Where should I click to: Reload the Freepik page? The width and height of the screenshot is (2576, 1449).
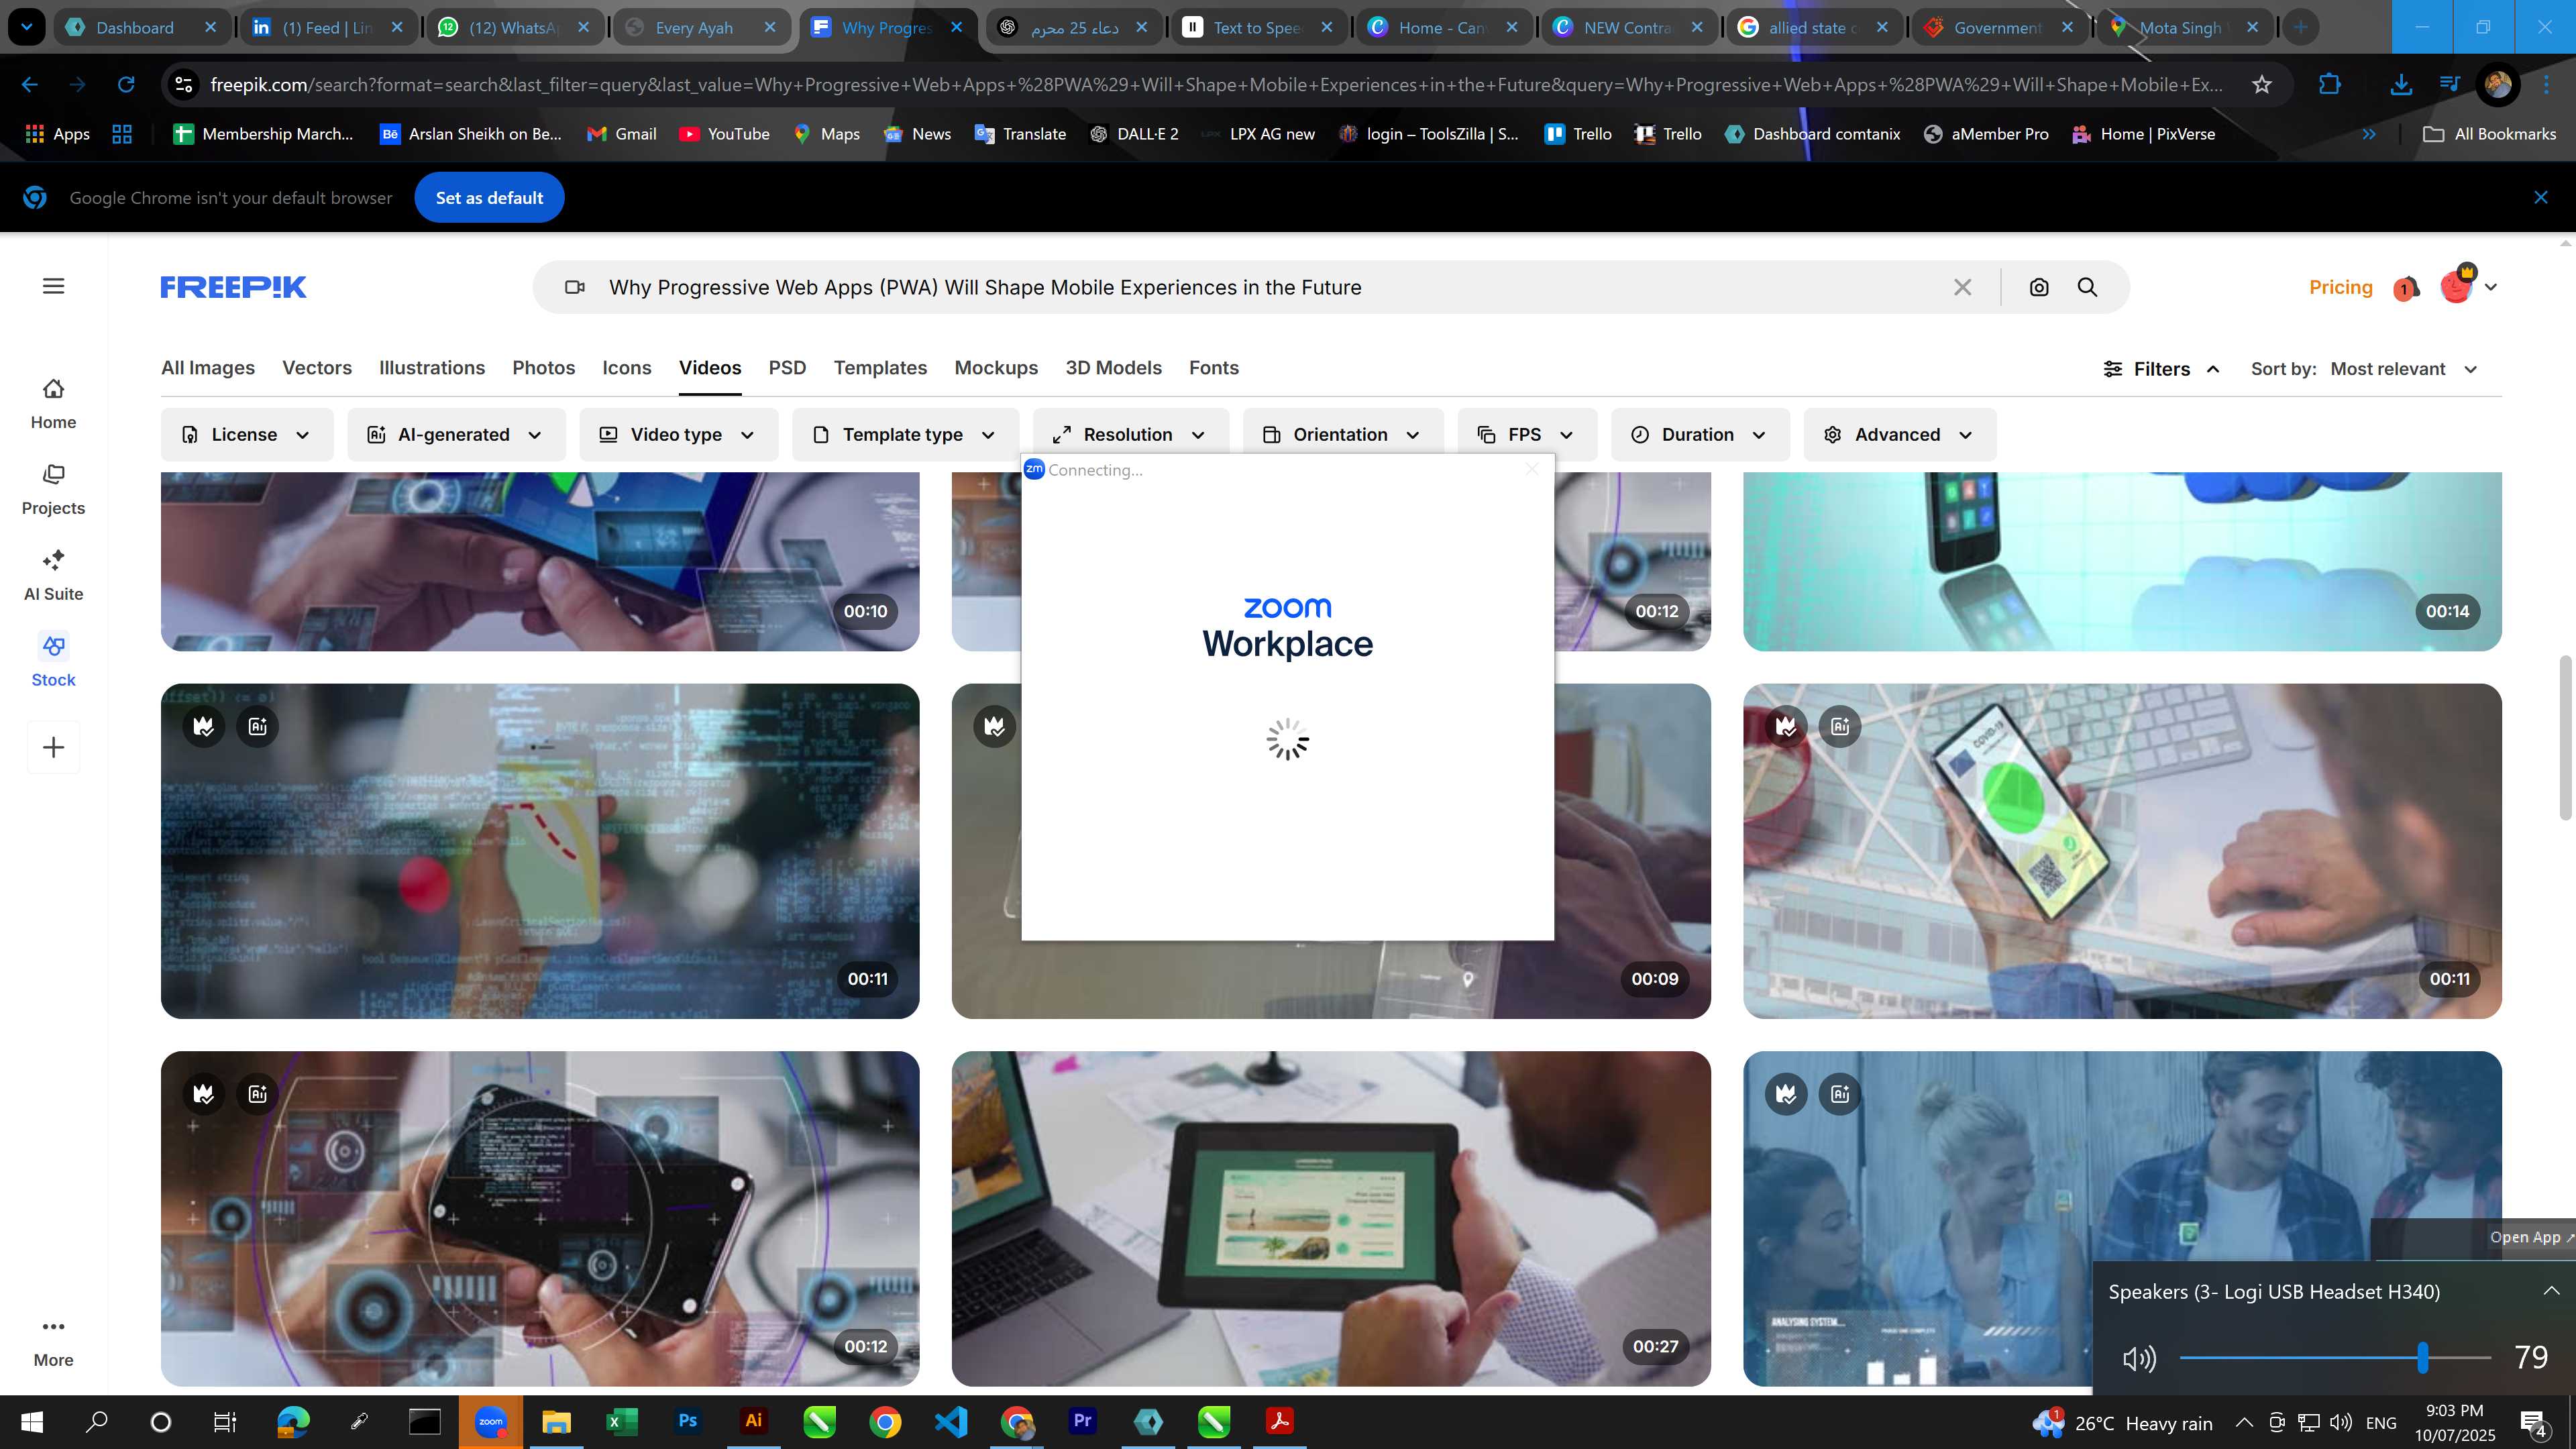126,85
